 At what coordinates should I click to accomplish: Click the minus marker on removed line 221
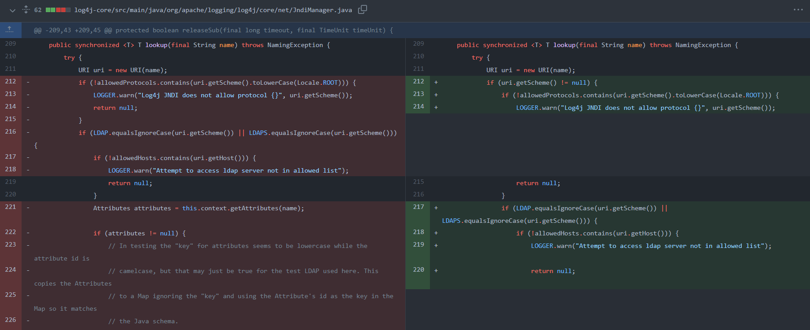28,208
